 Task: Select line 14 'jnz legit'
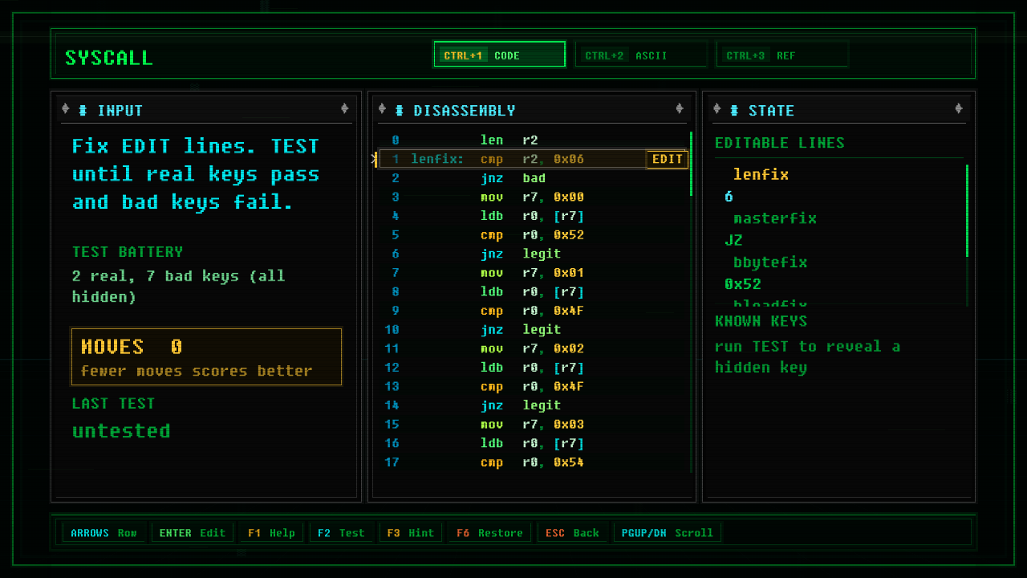click(534, 405)
